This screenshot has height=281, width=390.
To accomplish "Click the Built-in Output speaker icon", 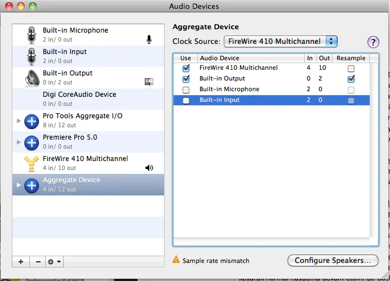I will coord(32,78).
